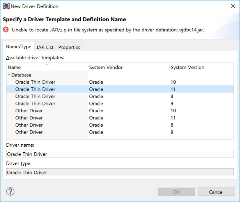Screen dimensions: 240x202
Task: Click the Database folder label
Action: click(22, 75)
